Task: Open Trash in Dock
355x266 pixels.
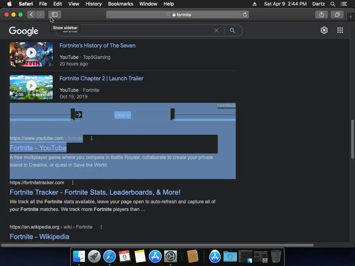Action: [x=276, y=257]
